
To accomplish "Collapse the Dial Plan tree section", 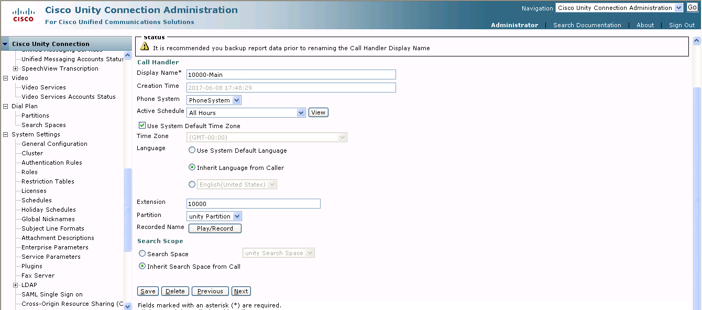I will coord(6,106).
